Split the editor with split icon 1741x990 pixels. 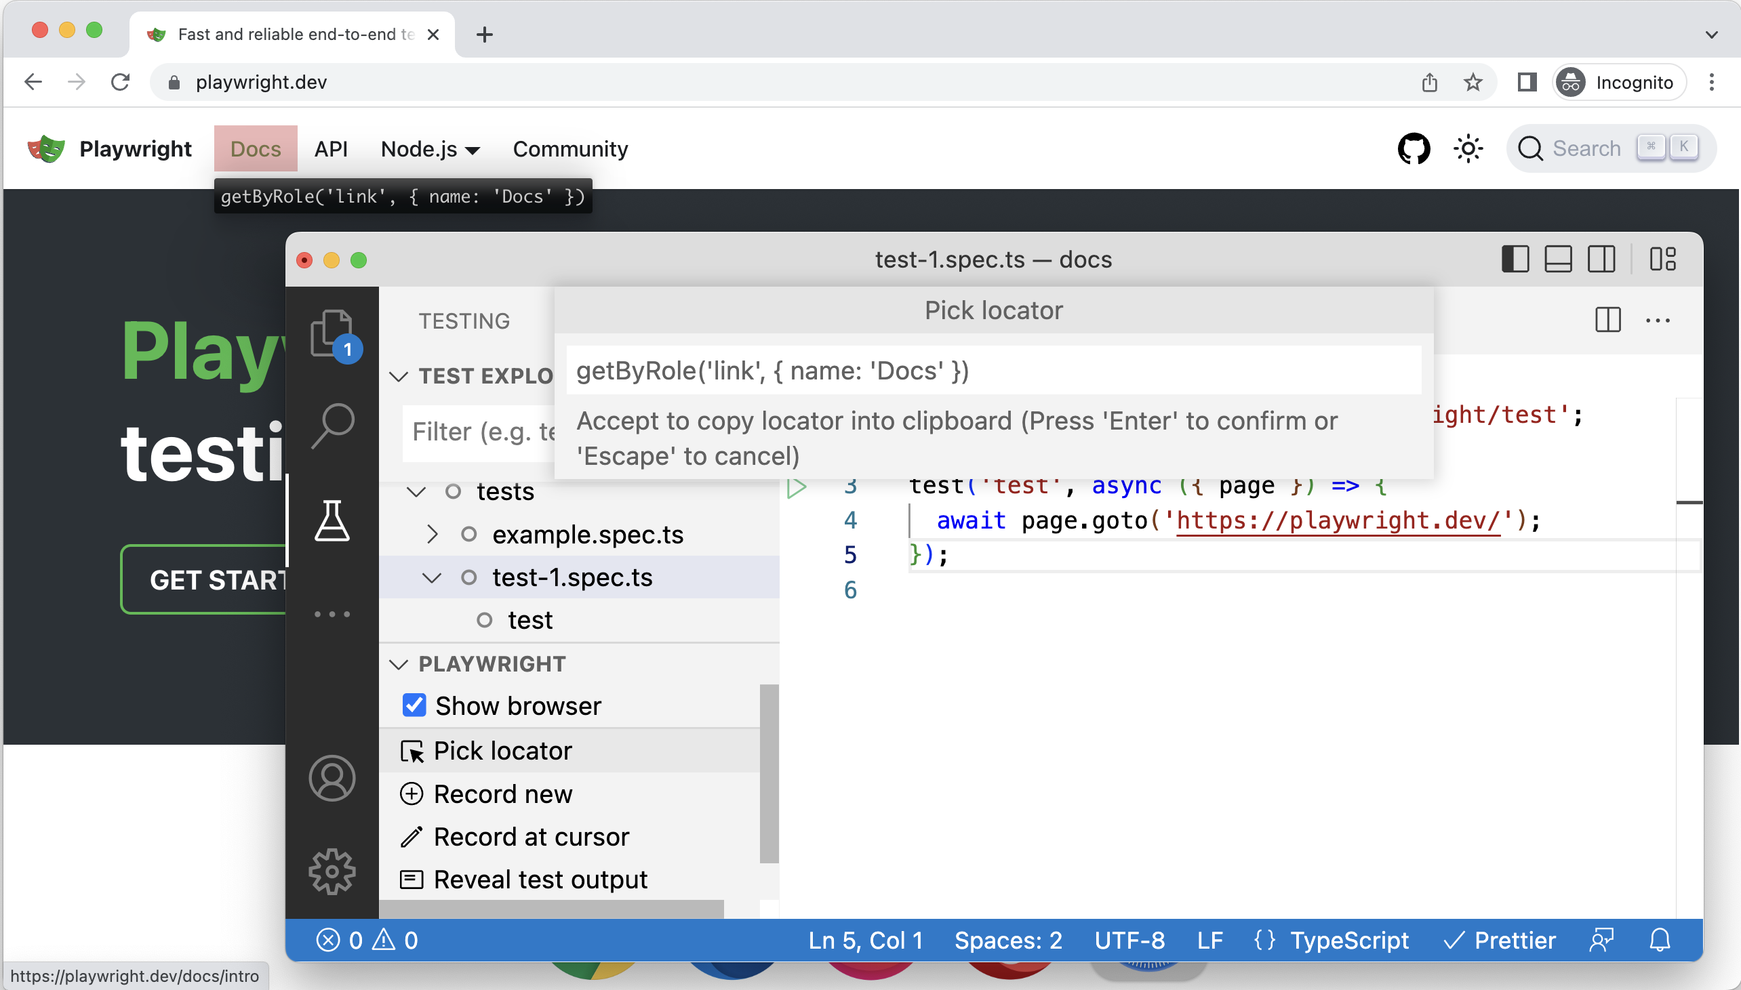tap(1607, 321)
